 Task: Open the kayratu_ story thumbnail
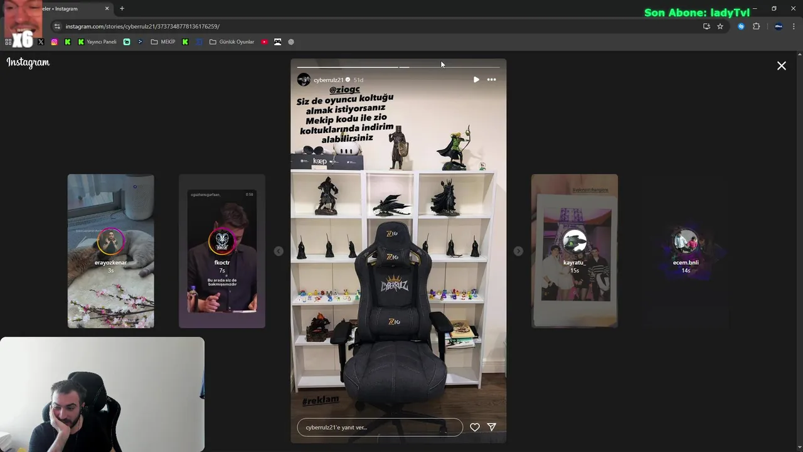575,251
